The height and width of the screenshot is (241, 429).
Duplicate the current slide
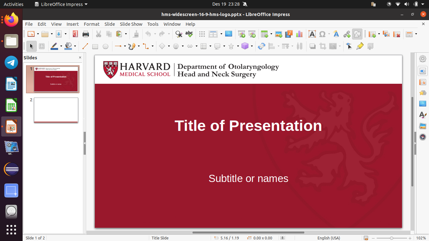(386, 34)
